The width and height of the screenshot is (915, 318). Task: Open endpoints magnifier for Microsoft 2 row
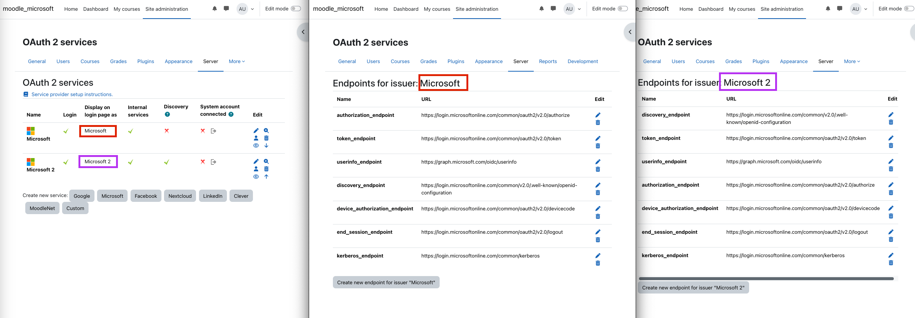click(x=266, y=161)
